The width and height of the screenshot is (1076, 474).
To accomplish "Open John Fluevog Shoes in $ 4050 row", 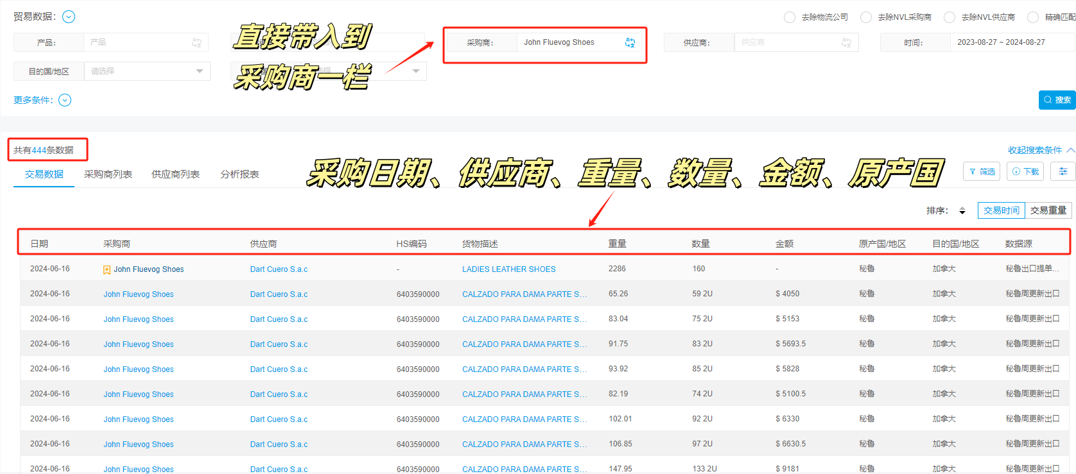I will (x=139, y=294).
